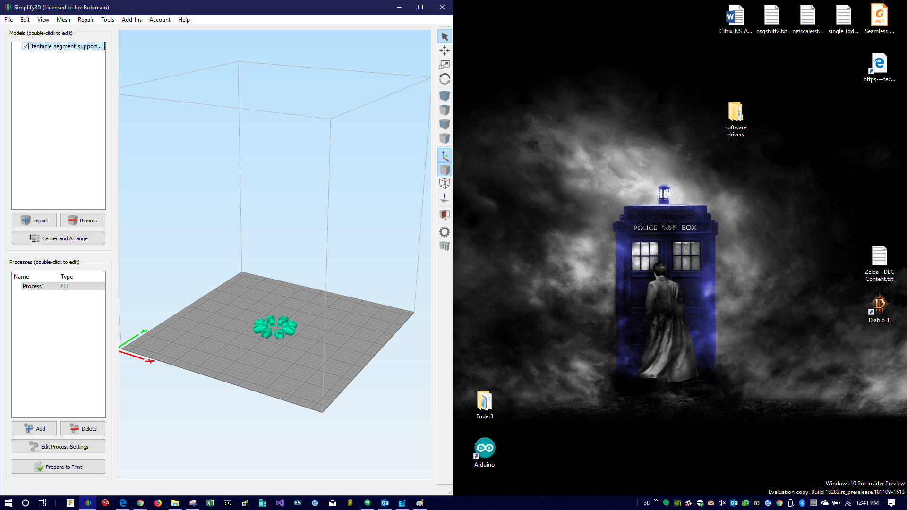Import a new model
907x510 pixels.
(x=34, y=221)
